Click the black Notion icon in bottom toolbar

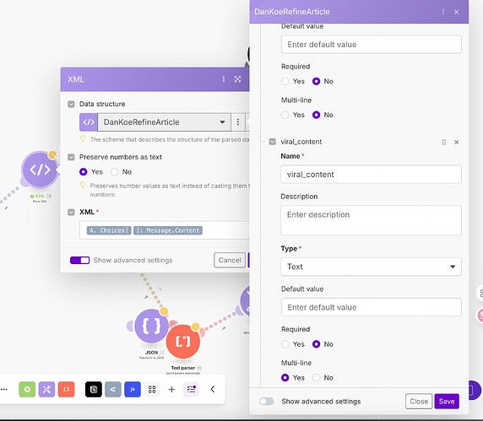pyautogui.click(x=94, y=389)
